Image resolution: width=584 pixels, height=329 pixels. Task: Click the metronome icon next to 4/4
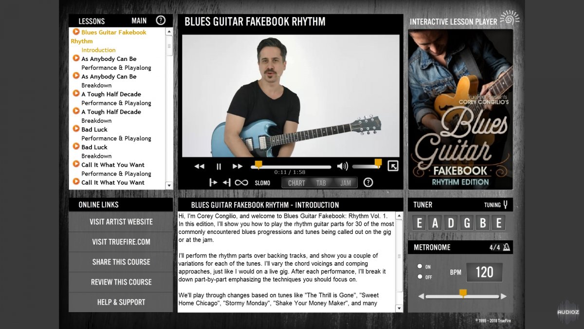[x=507, y=247]
